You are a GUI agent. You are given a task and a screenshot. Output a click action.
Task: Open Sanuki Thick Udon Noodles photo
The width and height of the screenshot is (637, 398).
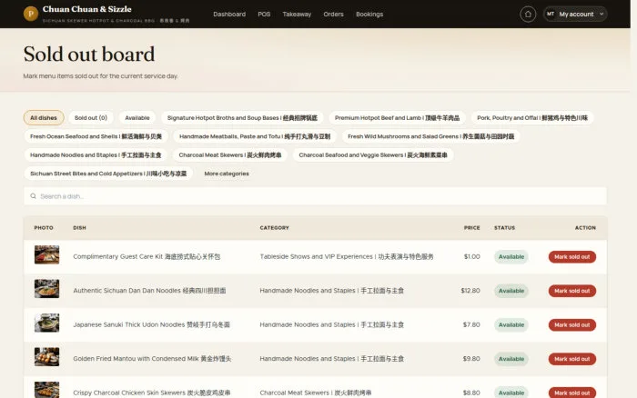point(46,323)
